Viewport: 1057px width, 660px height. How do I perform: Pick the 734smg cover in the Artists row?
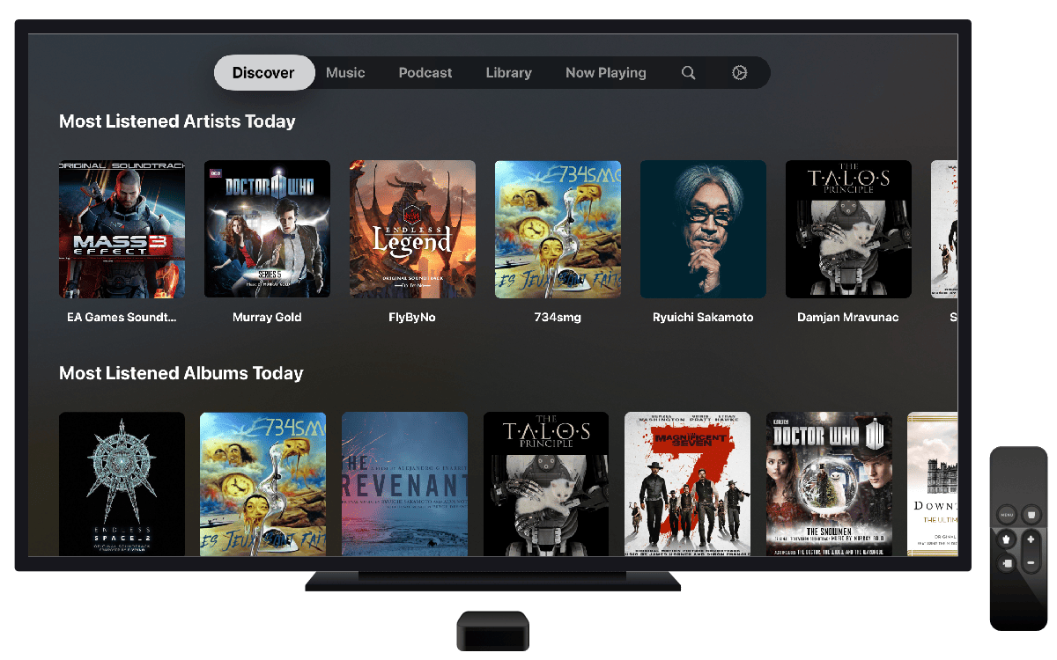(x=558, y=229)
